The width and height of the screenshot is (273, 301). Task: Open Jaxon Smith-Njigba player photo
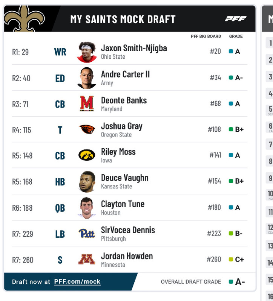pyautogui.click(x=87, y=52)
